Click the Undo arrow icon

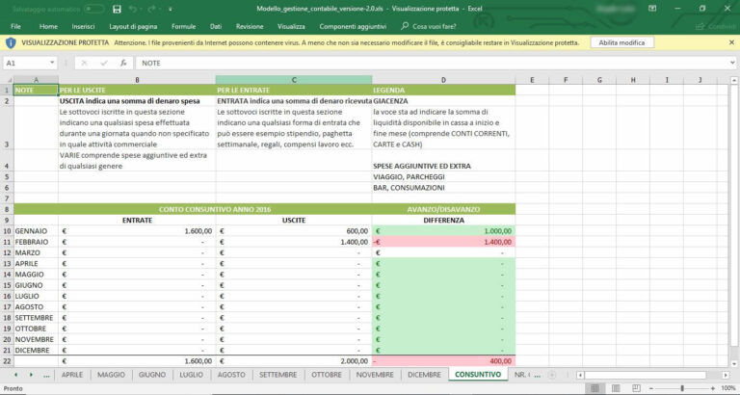(133, 9)
